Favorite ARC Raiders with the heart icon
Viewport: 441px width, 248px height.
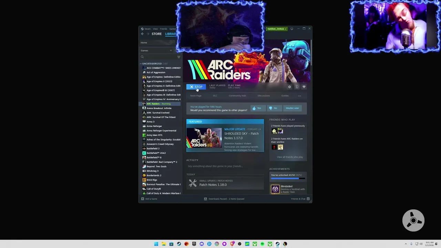[304, 87]
